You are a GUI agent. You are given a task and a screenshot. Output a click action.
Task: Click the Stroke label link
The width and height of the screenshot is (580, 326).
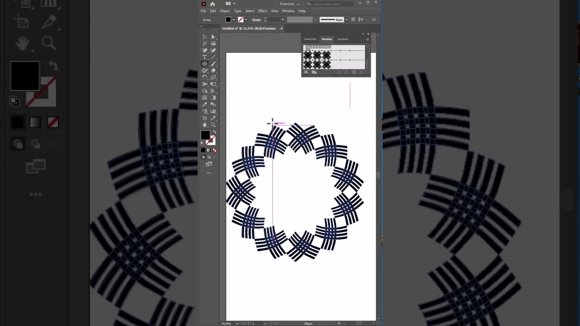click(x=256, y=19)
